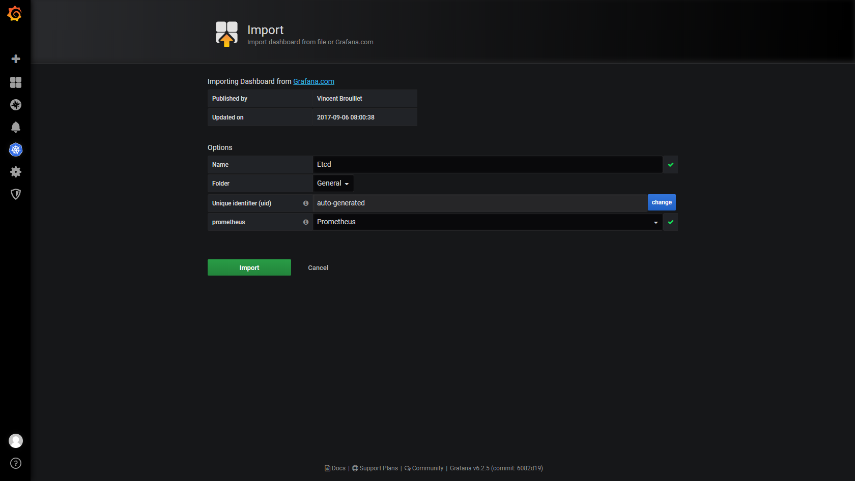Open the Grafana home logo
The width and height of the screenshot is (855, 481).
15,14
